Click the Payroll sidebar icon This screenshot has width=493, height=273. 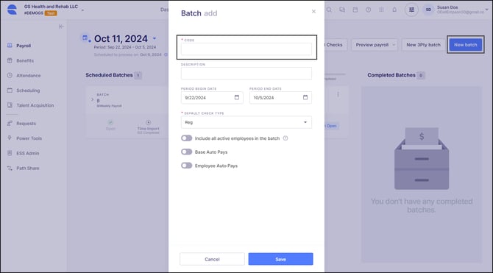click(x=10, y=46)
